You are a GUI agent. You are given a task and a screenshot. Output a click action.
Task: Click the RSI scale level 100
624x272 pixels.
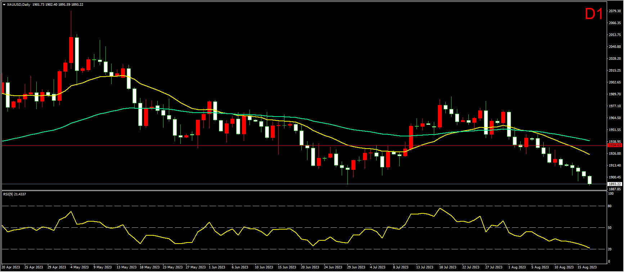611,194
